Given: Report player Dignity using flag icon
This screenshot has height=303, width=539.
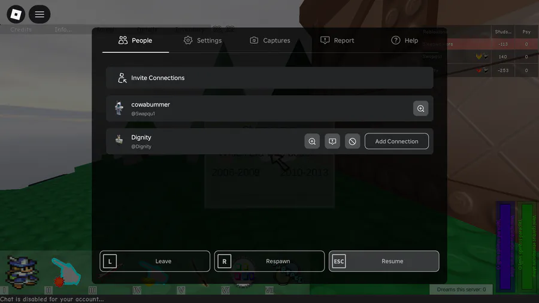Looking at the screenshot, I should pos(332,141).
